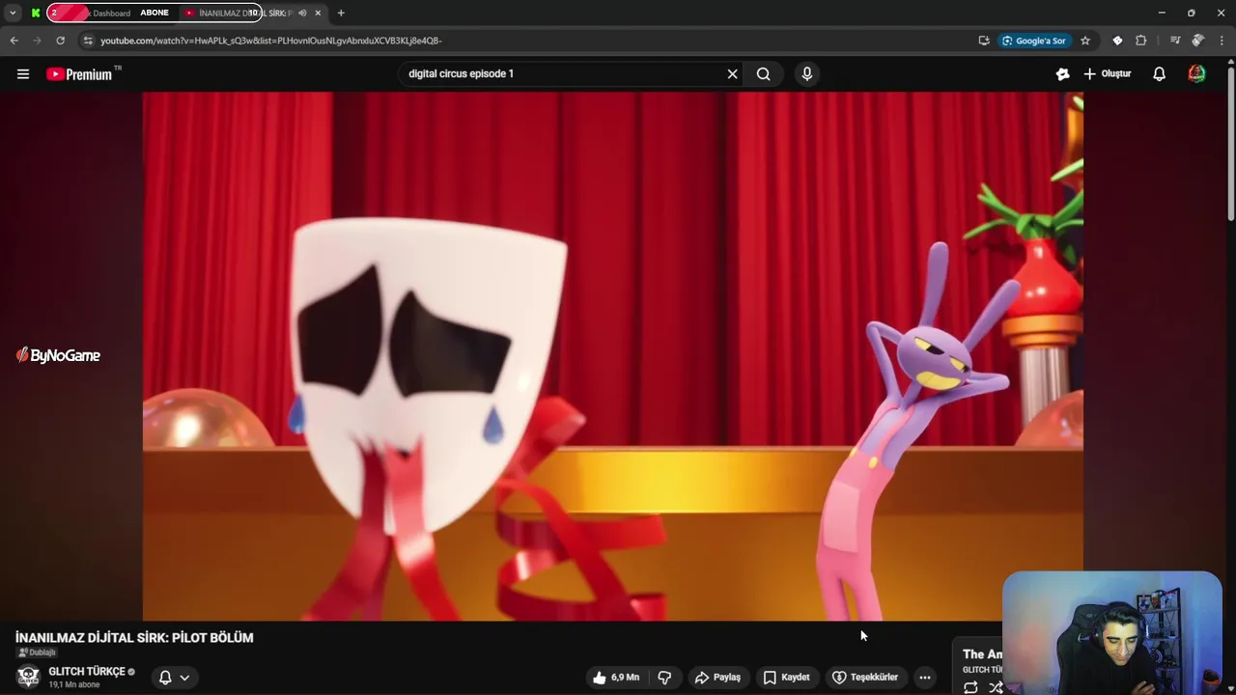Open a new browser tab

point(341,13)
